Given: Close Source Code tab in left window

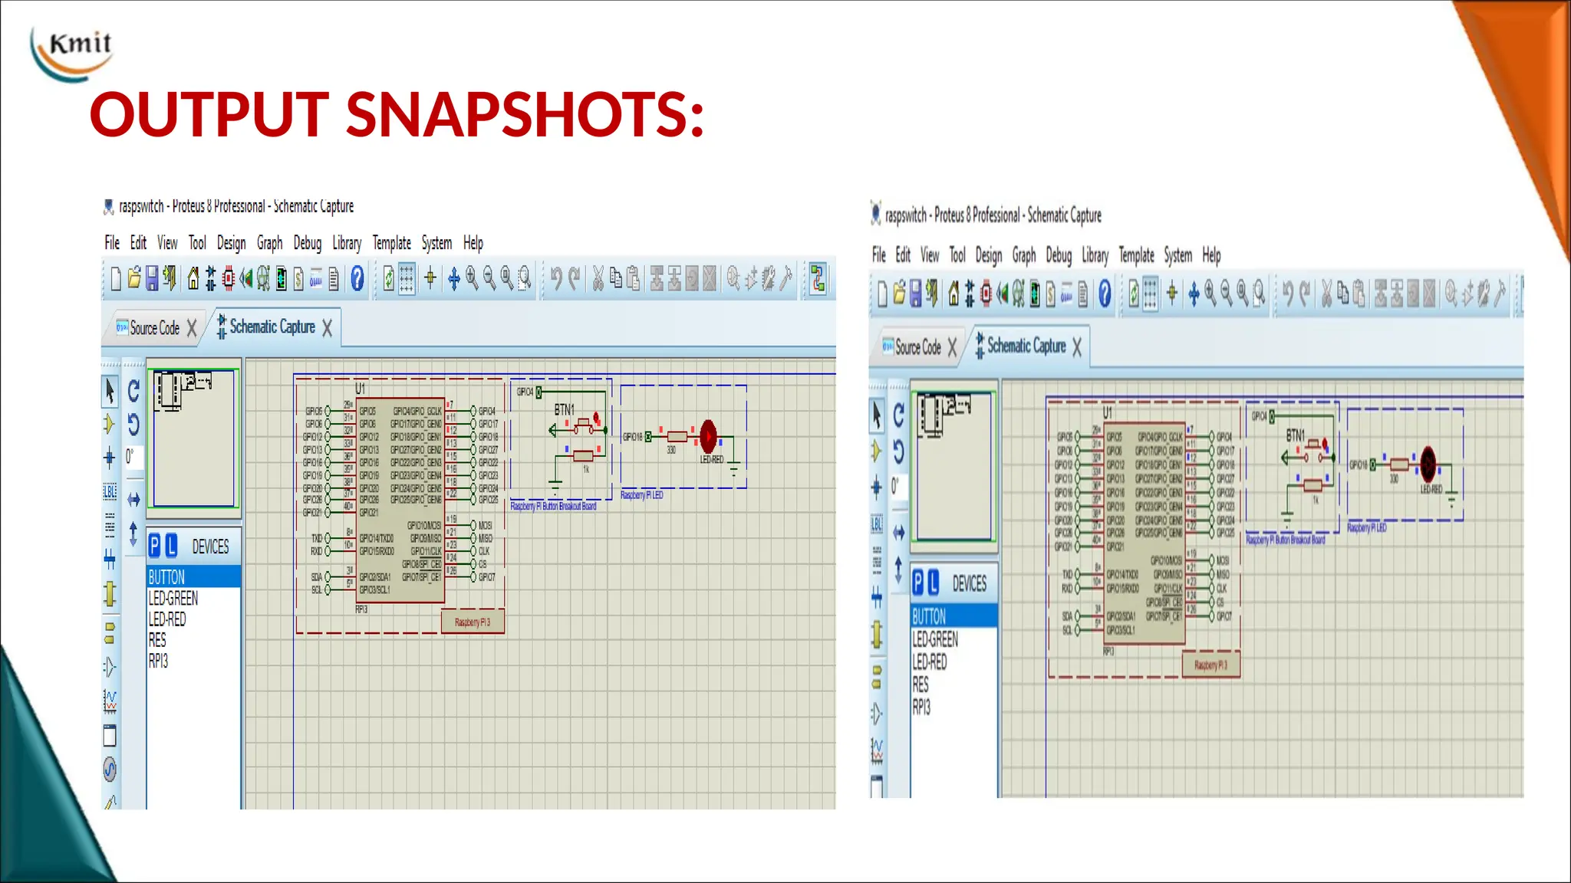Looking at the screenshot, I should pos(192,328).
